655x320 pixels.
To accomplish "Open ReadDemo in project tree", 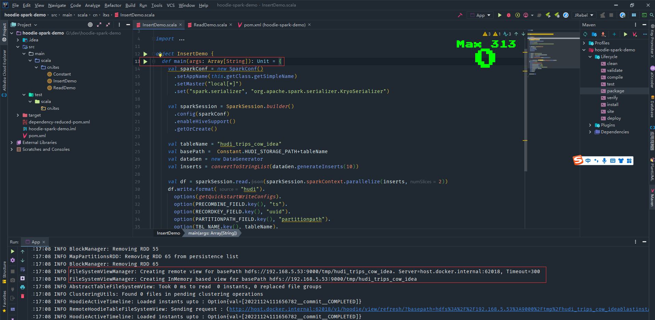I will (64, 88).
